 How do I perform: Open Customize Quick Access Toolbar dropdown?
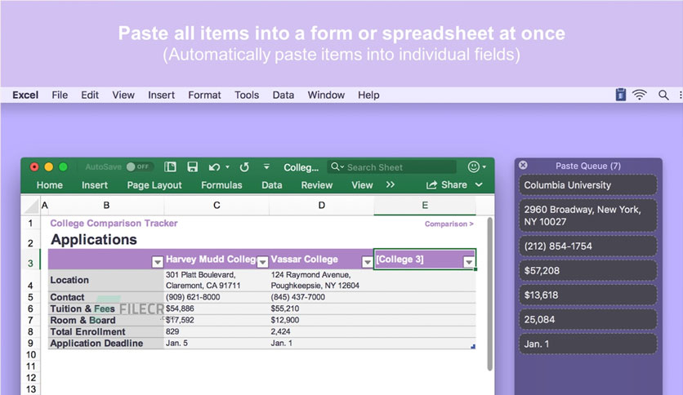click(x=266, y=166)
